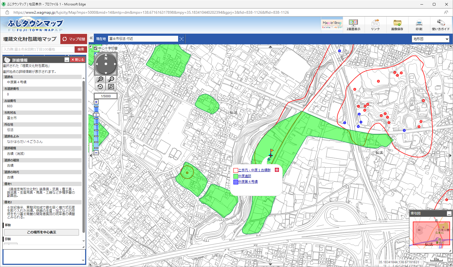
Task: Minimize the 索引図 index map panel
Action: tap(449, 213)
